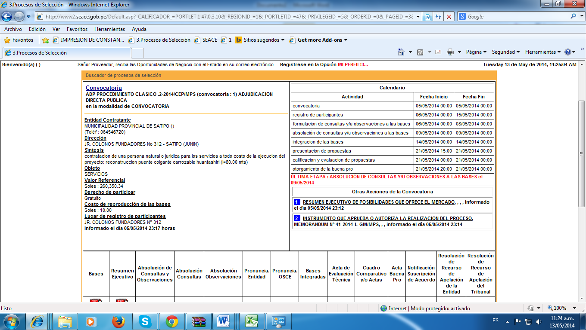Click the MI PERFIL!!! red link
The width and height of the screenshot is (586, 330).
[353, 64]
